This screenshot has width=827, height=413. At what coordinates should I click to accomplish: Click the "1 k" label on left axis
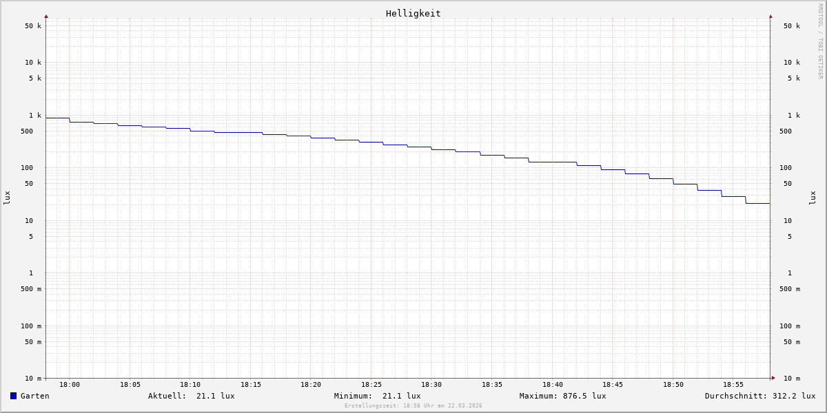(x=35, y=116)
